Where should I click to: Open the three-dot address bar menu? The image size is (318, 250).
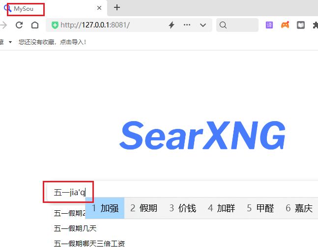coord(187,25)
